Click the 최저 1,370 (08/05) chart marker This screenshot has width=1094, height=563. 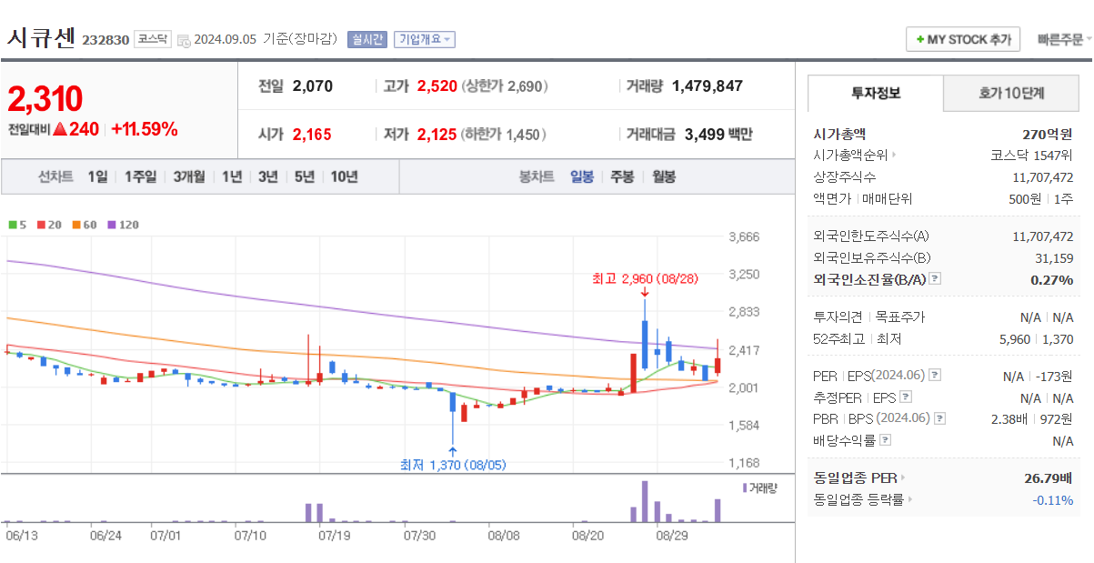coord(452,464)
